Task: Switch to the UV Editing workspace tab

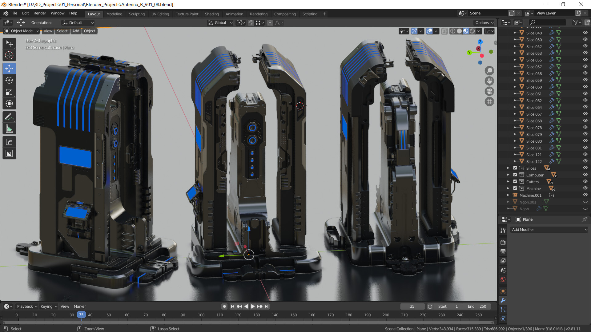Action: (160, 14)
